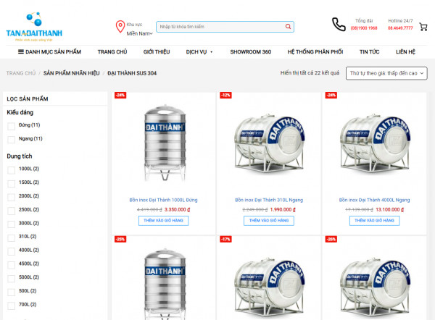Open Bồn inox Đại Thành 310L Ngang link

coord(269,200)
